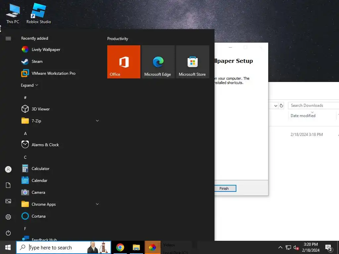Switch to Lively Wallpaper setup taskbar icon
339x254 pixels.
coord(152,247)
